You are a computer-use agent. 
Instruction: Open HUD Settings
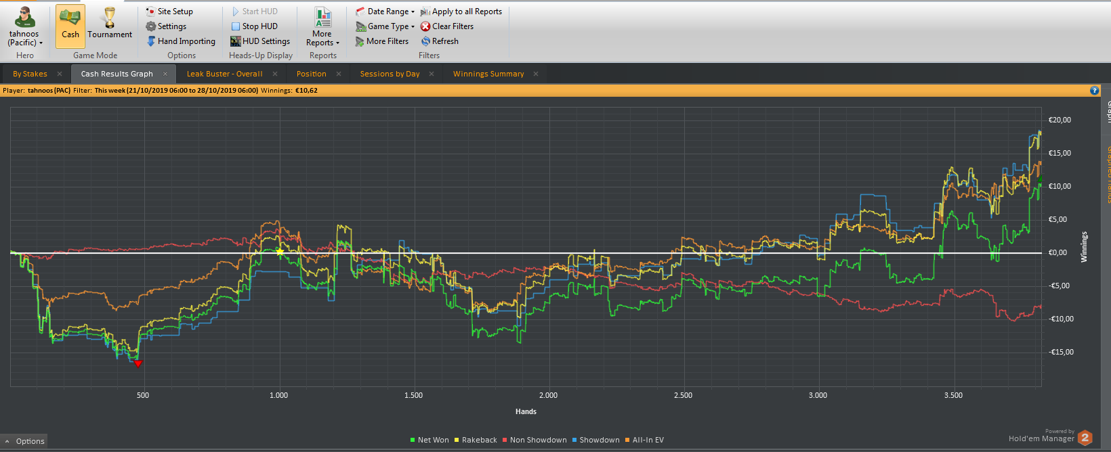260,41
